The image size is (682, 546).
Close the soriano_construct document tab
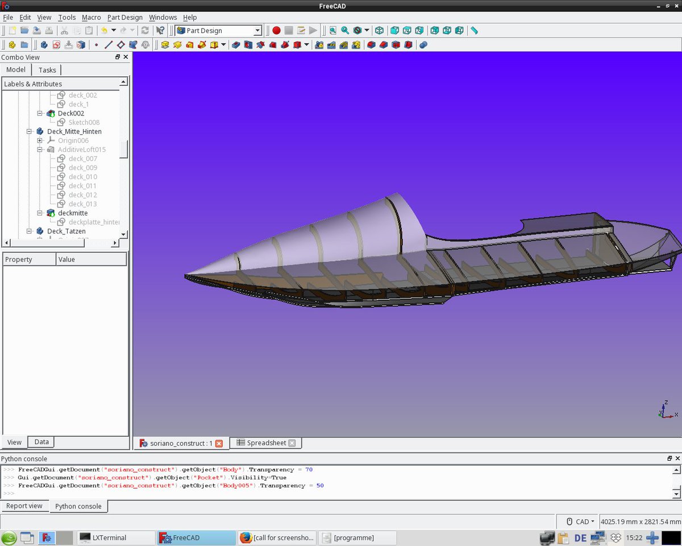(x=219, y=444)
